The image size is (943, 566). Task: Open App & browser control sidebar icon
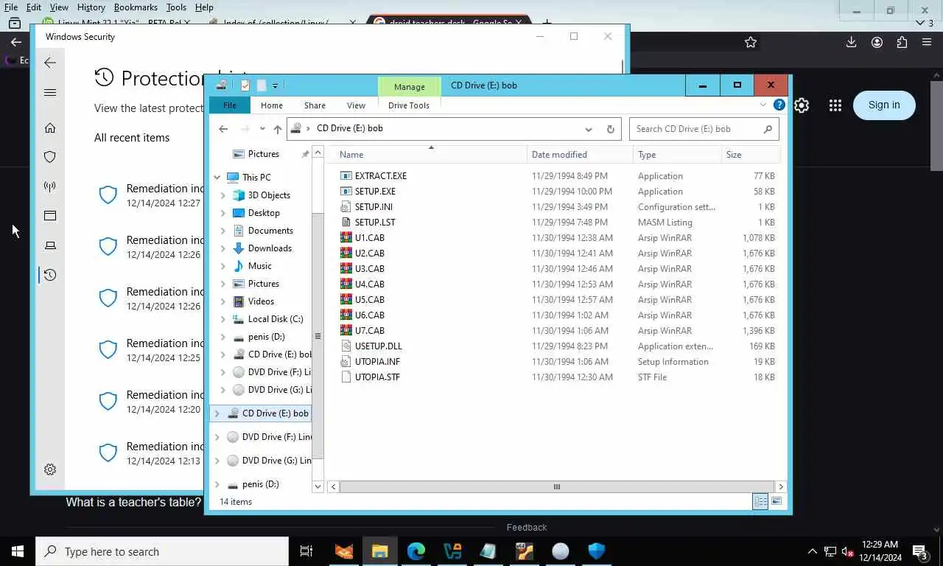point(50,216)
